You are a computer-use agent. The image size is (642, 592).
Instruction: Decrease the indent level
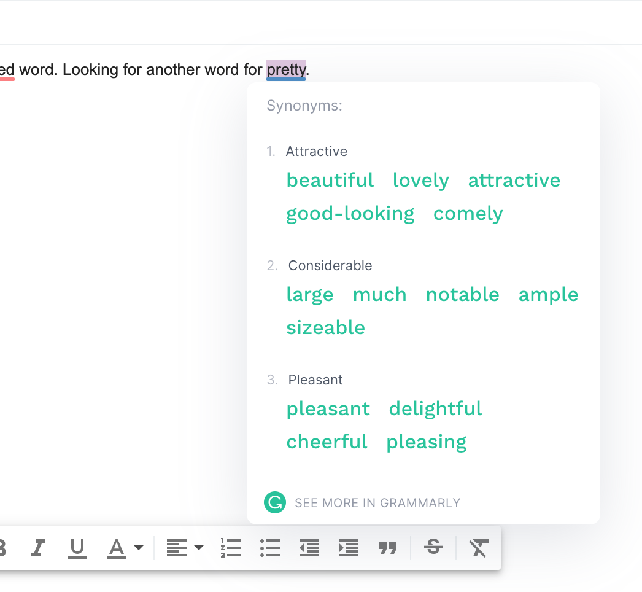309,548
